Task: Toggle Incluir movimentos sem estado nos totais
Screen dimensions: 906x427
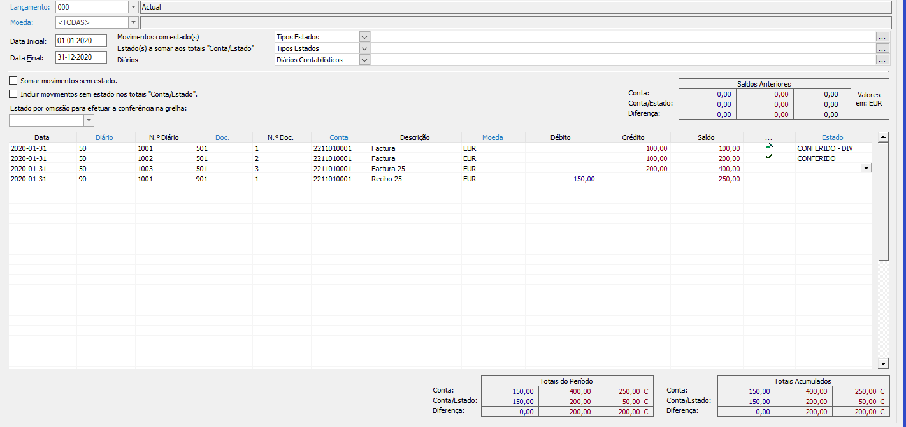Action: pyautogui.click(x=13, y=94)
